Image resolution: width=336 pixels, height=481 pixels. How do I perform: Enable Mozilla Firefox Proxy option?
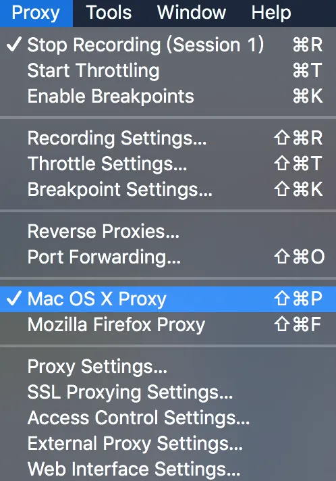(168, 324)
